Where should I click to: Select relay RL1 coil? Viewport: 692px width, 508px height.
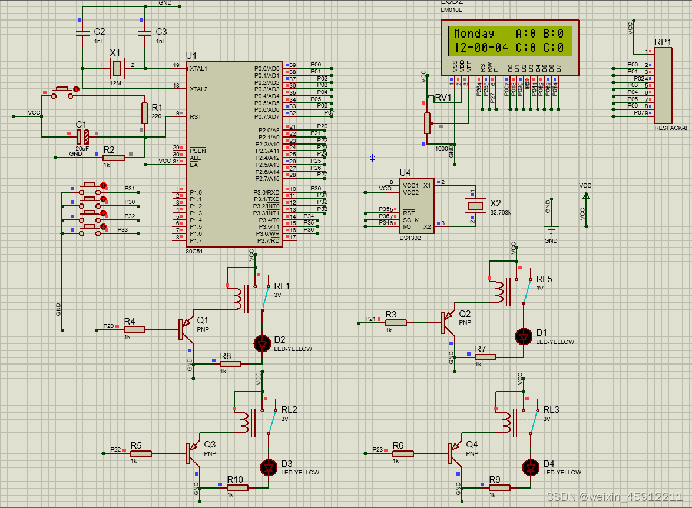pyautogui.click(x=237, y=298)
